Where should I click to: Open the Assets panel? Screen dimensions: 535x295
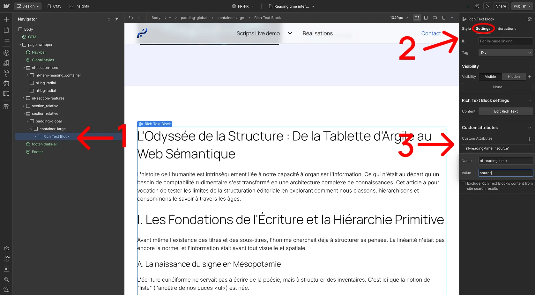(6, 84)
